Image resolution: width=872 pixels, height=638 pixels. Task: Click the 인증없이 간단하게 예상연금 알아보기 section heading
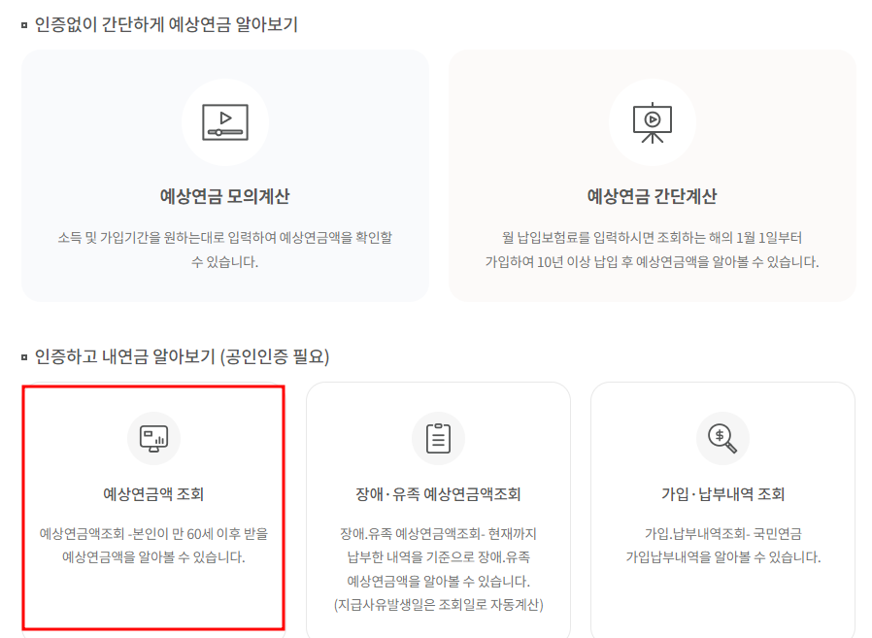(x=166, y=24)
